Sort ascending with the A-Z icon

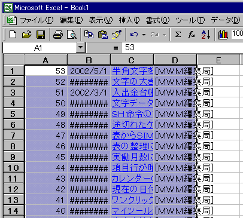pos(206,35)
